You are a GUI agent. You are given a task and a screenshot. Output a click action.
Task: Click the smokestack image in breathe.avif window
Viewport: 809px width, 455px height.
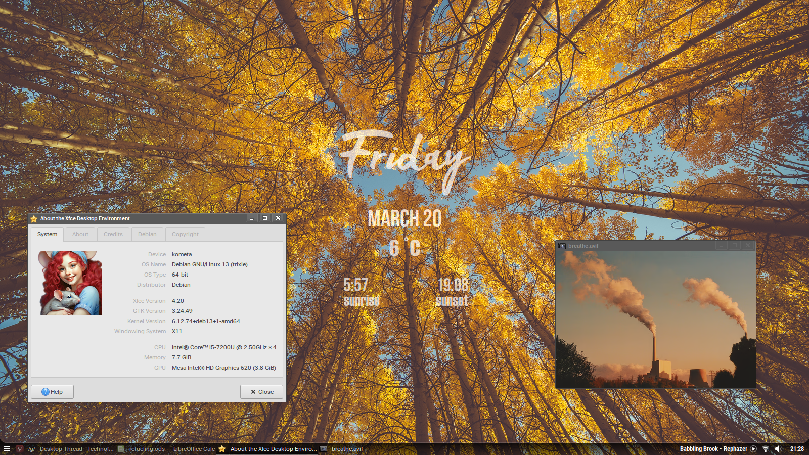656,320
